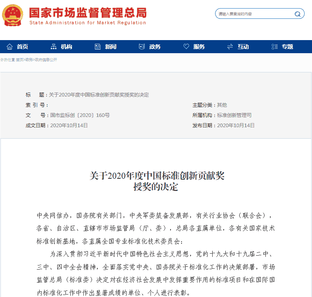This screenshot has height=297, width=312.
Task: Click 政务 in the breadcrumb trail
Action: click(x=29, y=60)
